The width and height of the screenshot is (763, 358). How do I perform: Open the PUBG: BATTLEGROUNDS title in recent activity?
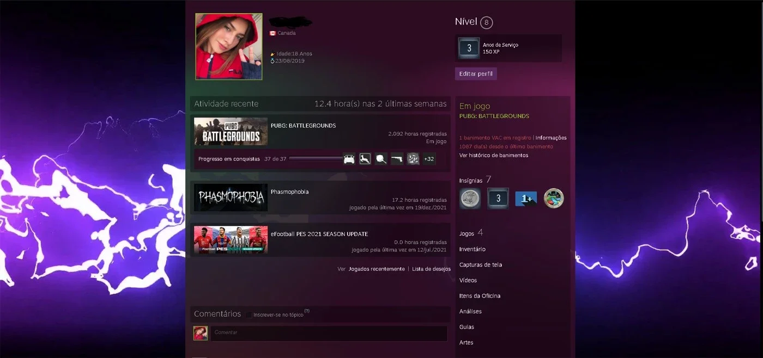[x=303, y=126]
